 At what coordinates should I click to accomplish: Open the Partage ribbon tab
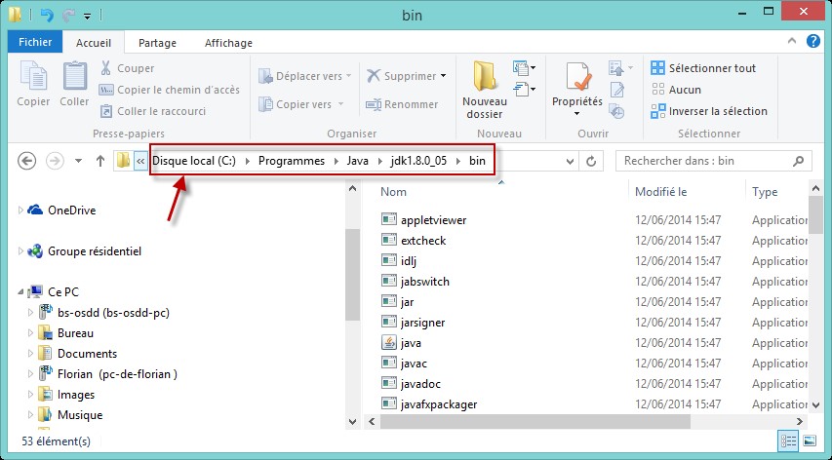pyautogui.click(x=157, y=43)
